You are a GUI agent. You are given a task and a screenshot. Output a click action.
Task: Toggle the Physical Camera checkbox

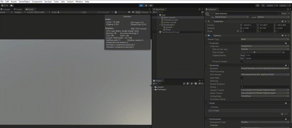pyautogui.click(x=242, y=61)
